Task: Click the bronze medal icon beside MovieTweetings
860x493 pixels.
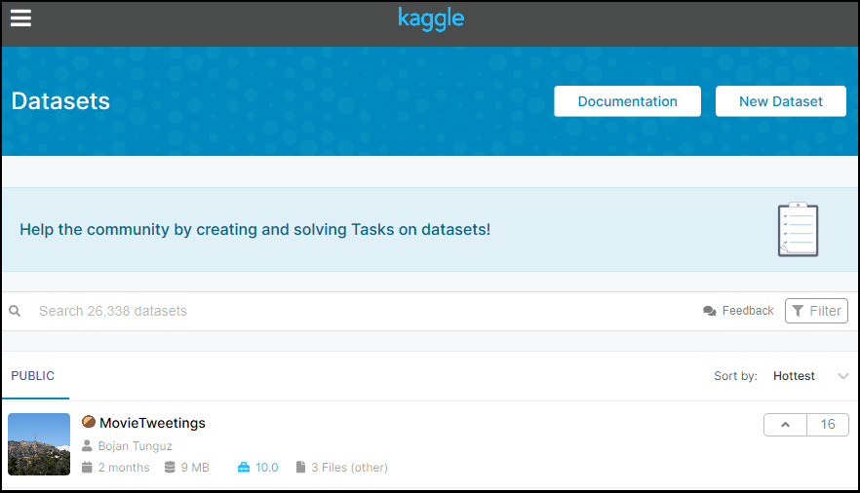Action: tap(89, 422)
